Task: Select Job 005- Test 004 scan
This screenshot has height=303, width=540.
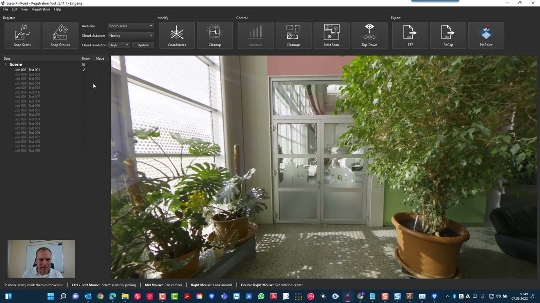Action: 27,124
